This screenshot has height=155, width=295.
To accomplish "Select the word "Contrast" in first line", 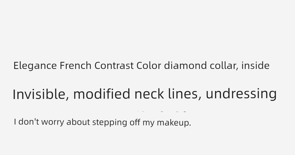I will click(114, 66).
